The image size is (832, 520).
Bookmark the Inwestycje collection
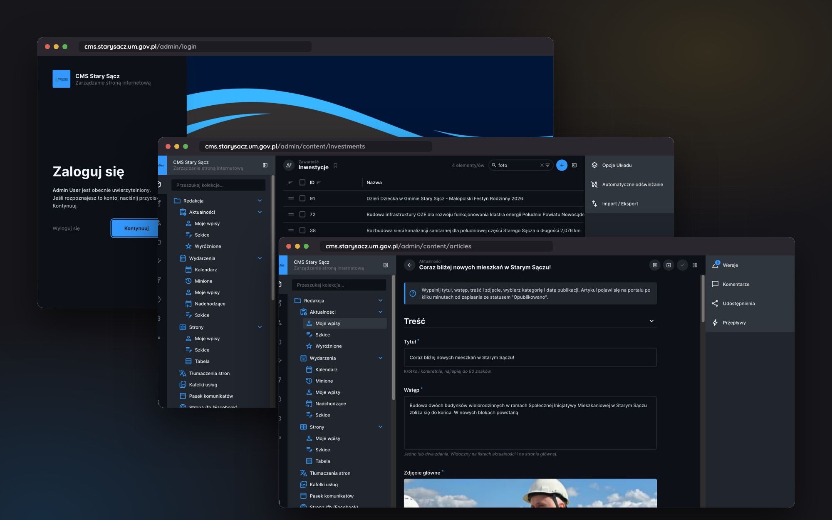(x=335, y=166)
